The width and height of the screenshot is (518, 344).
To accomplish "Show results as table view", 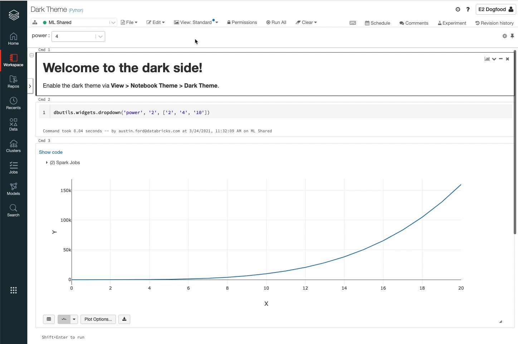I will click(x=49, y=319).
